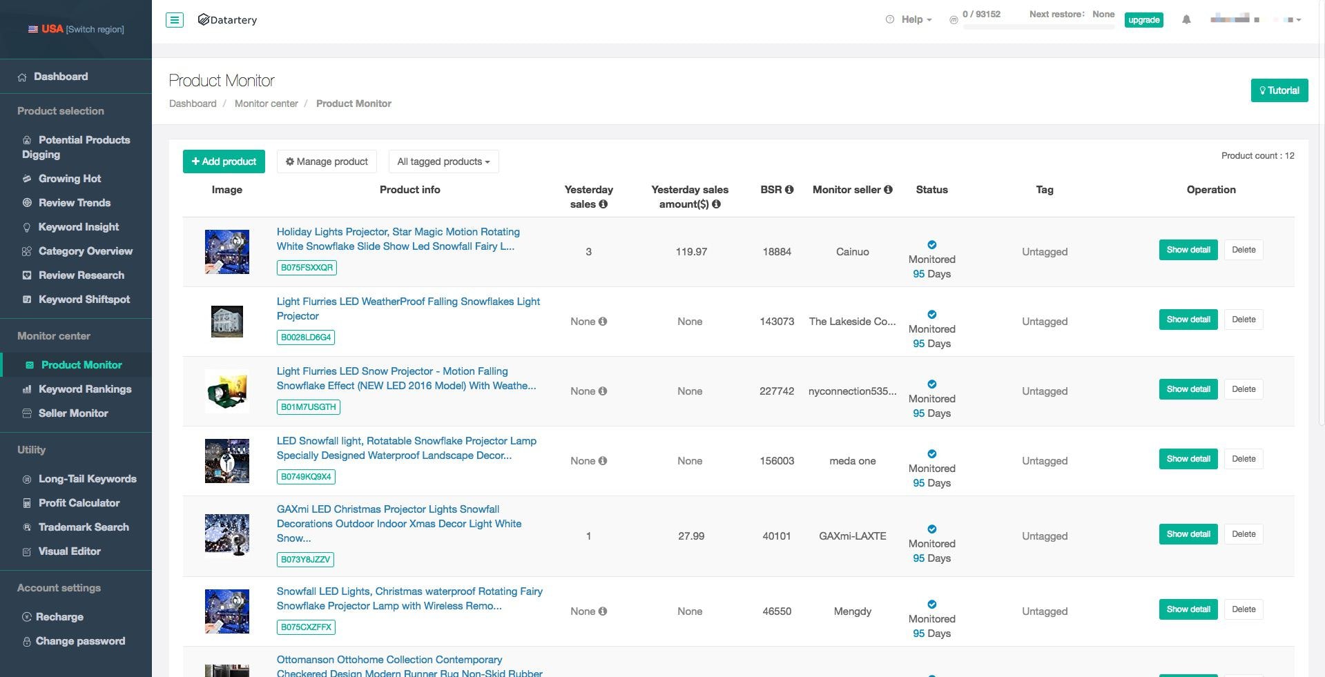Open the notifications bell
Viewport: 1325px width, 677px height.
(1186, 19)
